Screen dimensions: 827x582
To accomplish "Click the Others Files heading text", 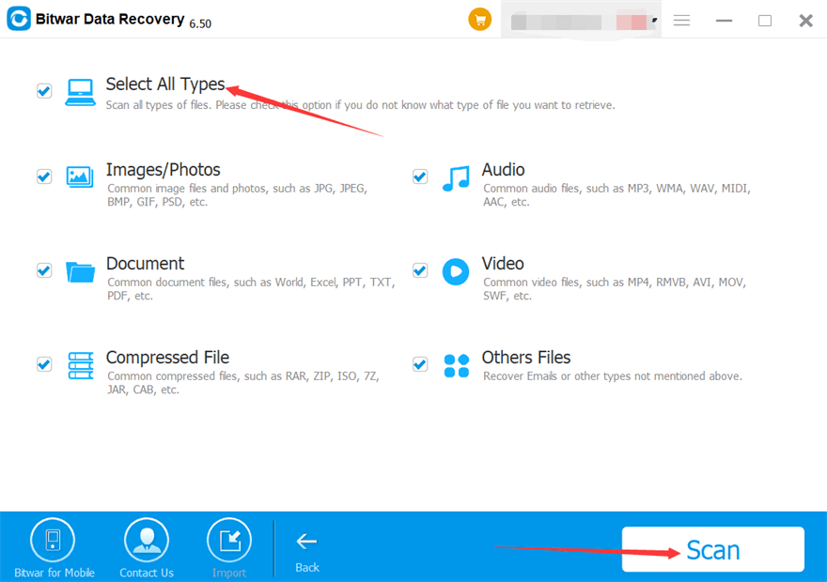I will tap(526, 358).
